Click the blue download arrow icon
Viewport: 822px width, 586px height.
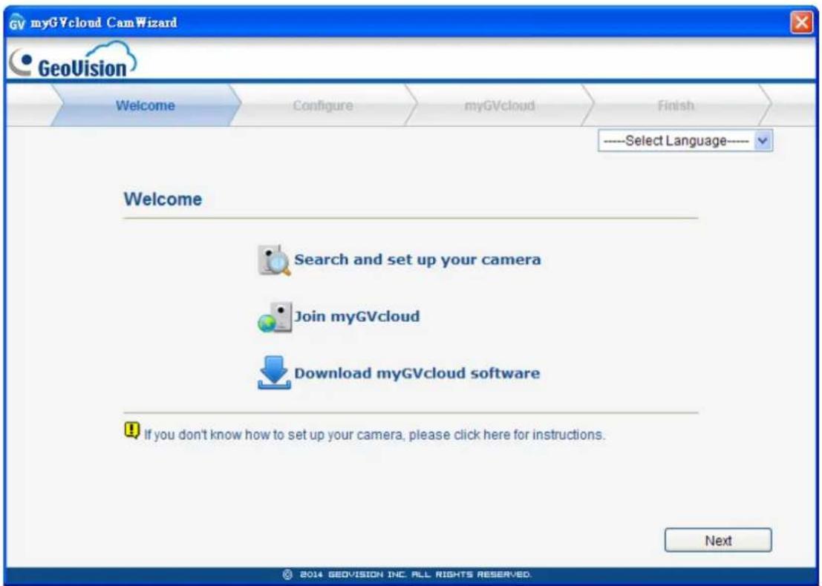[274, 373]
